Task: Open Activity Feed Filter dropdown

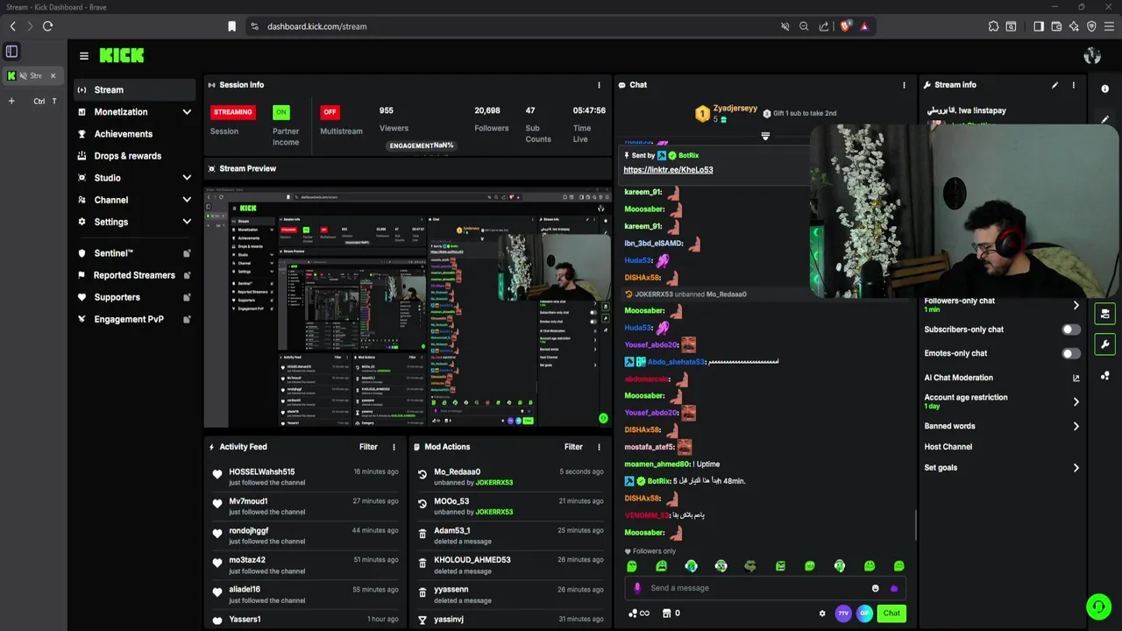Action: pos(368,447)
